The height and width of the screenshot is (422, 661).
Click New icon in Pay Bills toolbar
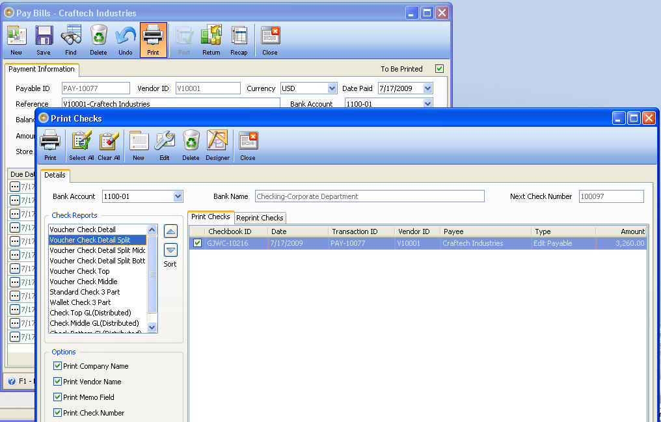point(16,40)
